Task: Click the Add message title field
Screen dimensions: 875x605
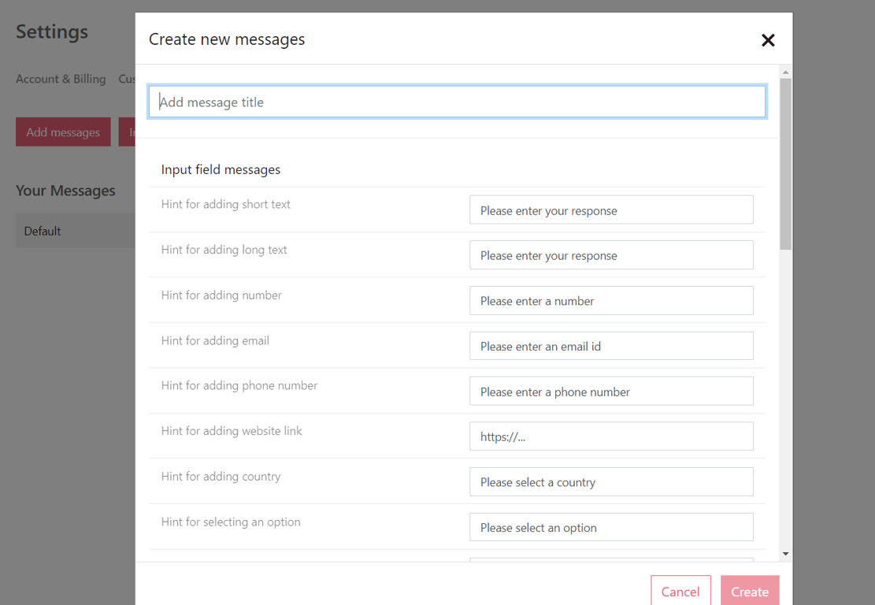Action: pyautogui.click(x=457, y=102)
